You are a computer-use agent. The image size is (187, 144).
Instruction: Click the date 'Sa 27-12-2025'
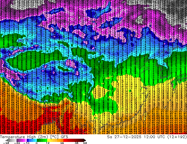(x=124, y=137)
